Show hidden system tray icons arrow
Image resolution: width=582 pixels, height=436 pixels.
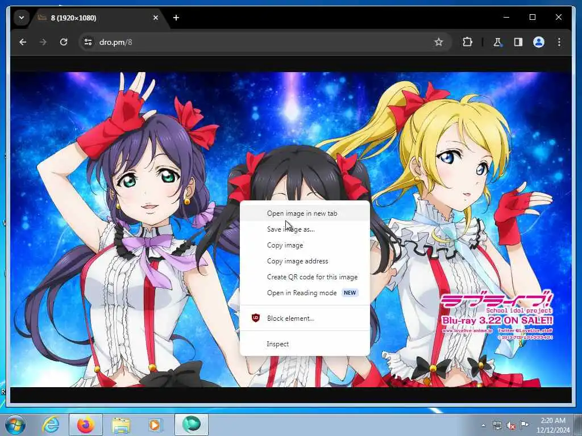coord(483,425)
